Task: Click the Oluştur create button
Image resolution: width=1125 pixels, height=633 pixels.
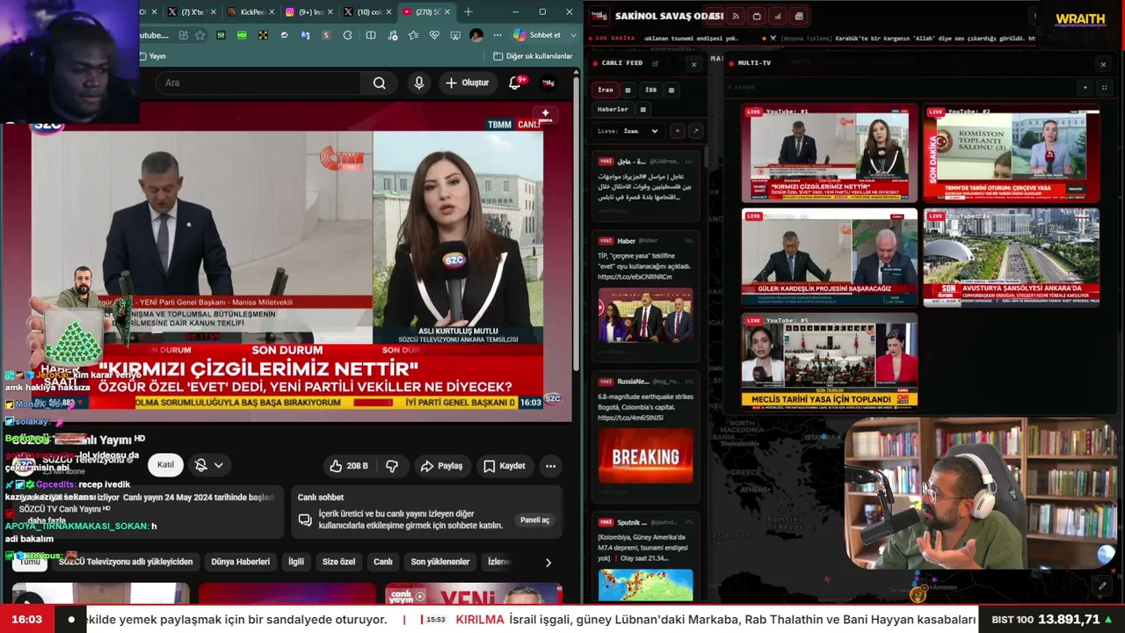Action: click(467, 83)
